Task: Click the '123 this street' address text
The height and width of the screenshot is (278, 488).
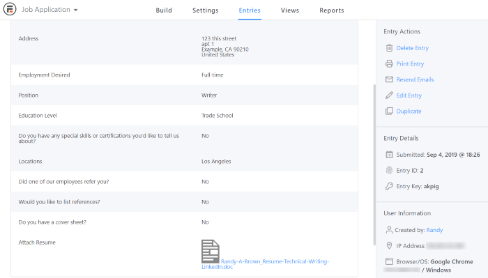Action: point(219,38)
